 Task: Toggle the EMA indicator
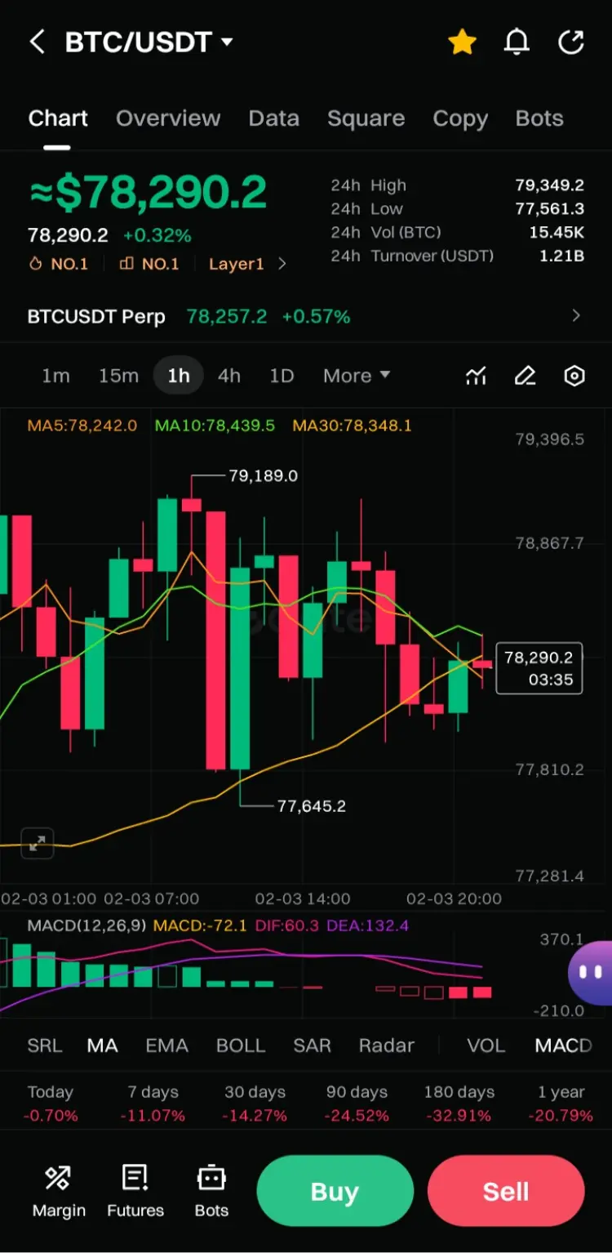point(166,1046)
